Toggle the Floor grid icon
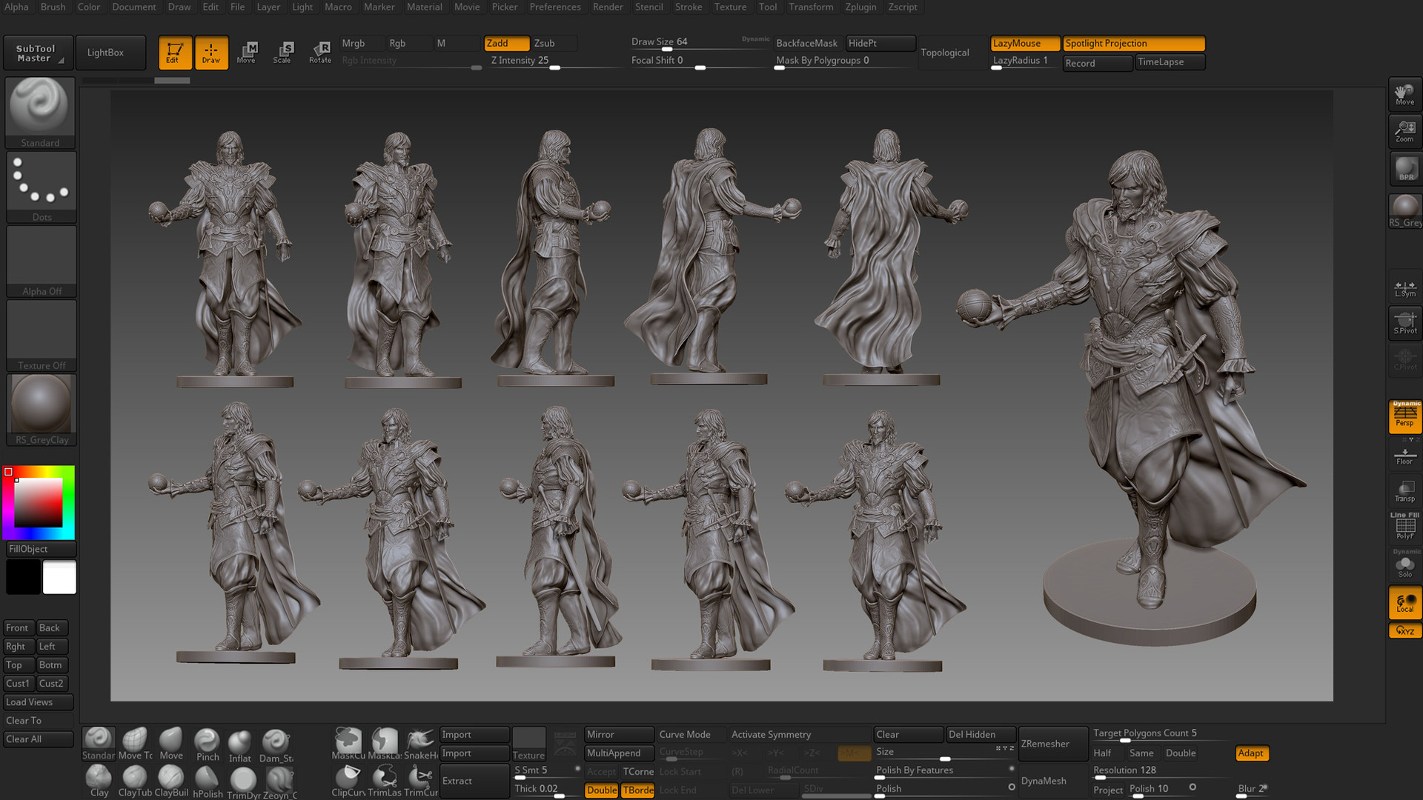This screenshot has width=1423, height=800. pyautogui.click(x=1404, y=456)
